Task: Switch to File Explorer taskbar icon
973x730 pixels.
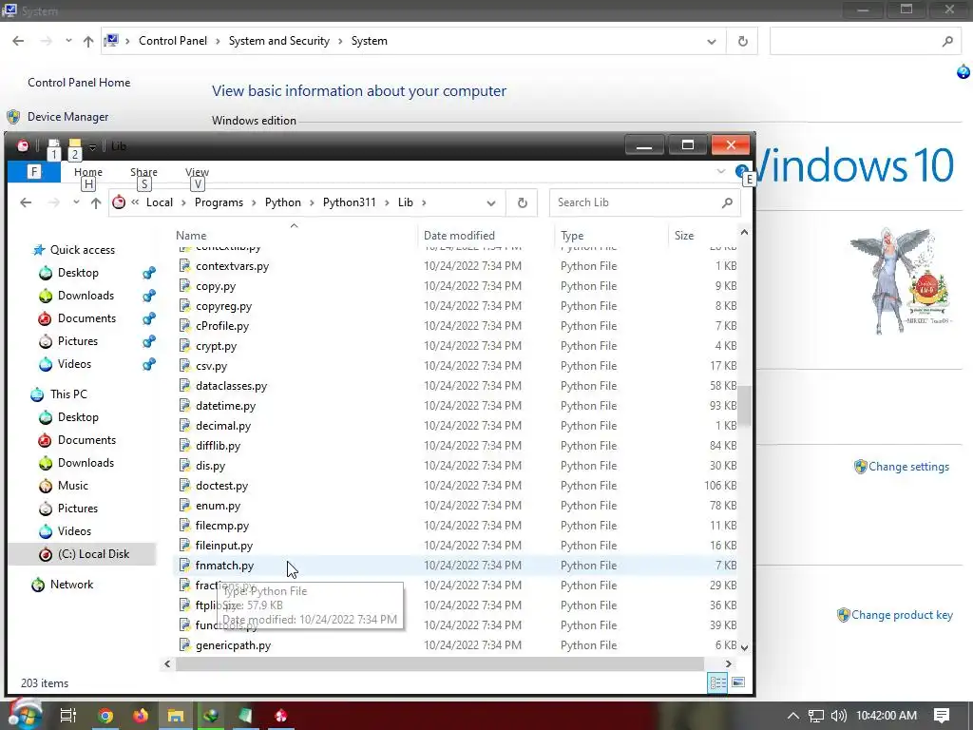Action: point(176,716)
